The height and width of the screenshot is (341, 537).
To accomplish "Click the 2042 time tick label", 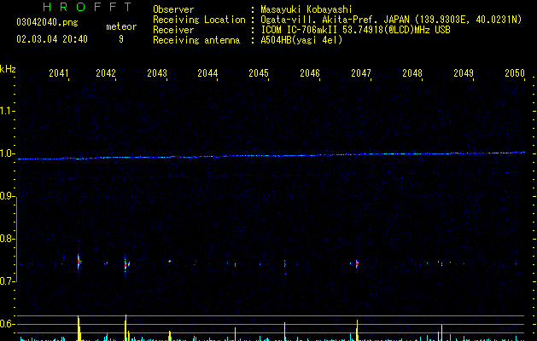I will (x=106, y=73).
